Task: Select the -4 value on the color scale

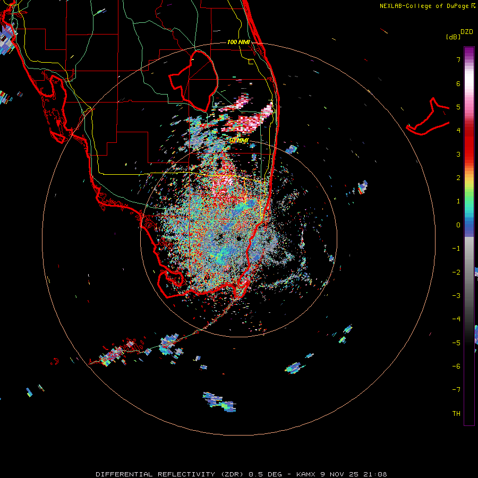Action: click(x=456, y=319)
